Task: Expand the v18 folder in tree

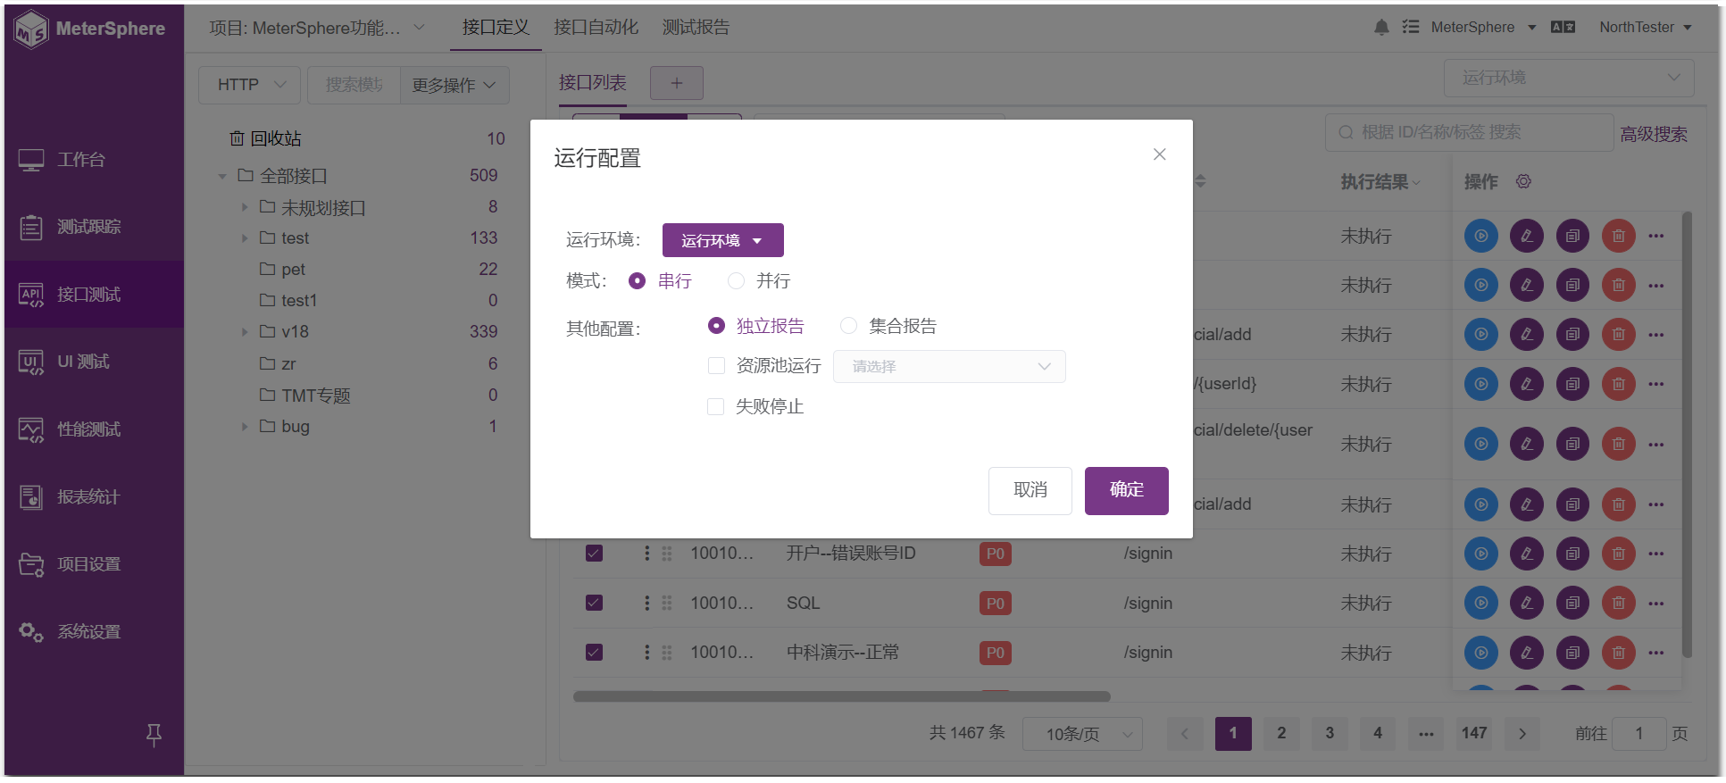Action: pyautogui.click(x=245, y=332)
